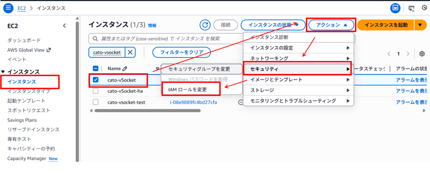Image resolution: width=430 pixels, height=175 pixels.
Task: Click the CloudShell icon in the top bar
Action: tap(411, 8)
